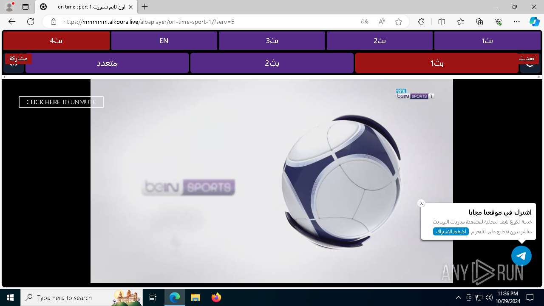
Task: Select the top-row بث2 stream tab
Action: pyautogui.click(x=380, y=41)
